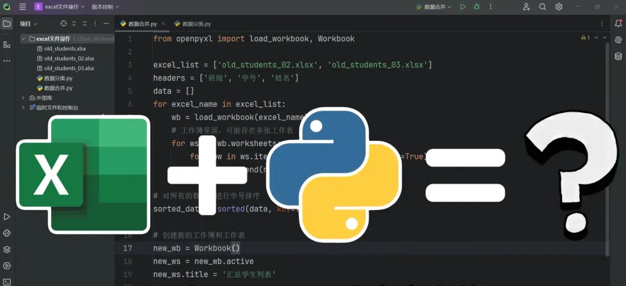Open 数据合并 run configuration dropdown
Image resolution: width=626 pixels, height=286 pixels.
(434, 7)
